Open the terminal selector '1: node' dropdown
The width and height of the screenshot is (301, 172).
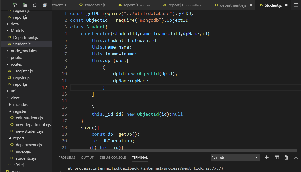click(x=235, y=158)
